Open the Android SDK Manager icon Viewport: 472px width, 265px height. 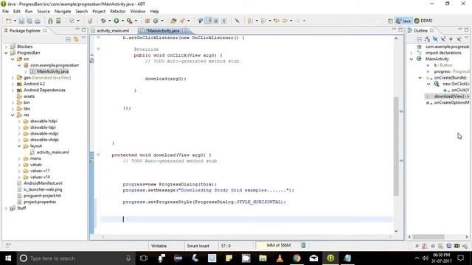click(x=50, y=21)
